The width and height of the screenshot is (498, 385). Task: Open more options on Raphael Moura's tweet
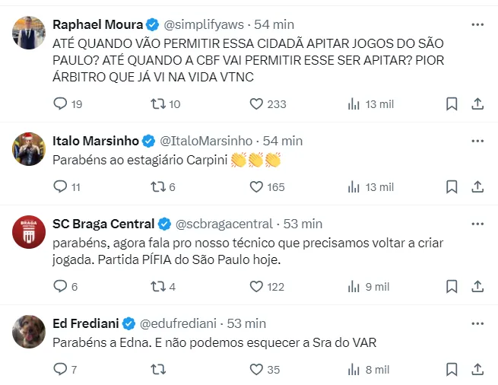tap(477, 24)
